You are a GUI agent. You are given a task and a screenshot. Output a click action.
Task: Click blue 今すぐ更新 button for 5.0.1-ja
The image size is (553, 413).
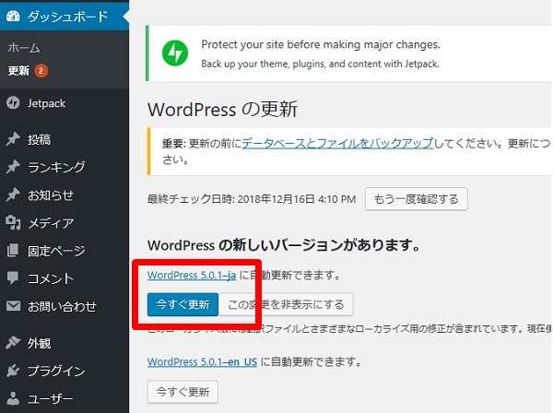tap(182, 304)
